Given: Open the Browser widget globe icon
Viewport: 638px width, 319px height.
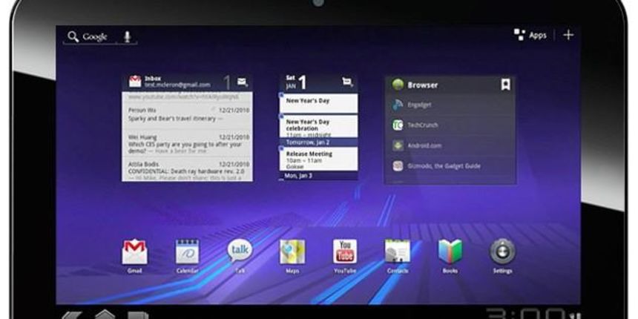Looking at the screenshot, I should click(398, 85).
